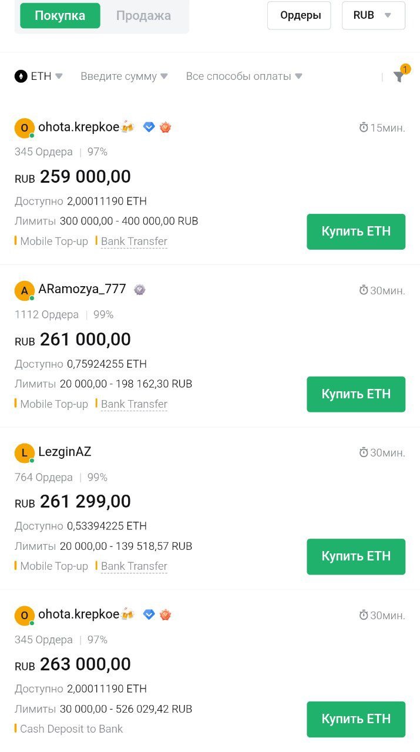420x752 pixels.
Task: Click the red medal badge next to ohota.krepkoe
Action: click(165, 127)
